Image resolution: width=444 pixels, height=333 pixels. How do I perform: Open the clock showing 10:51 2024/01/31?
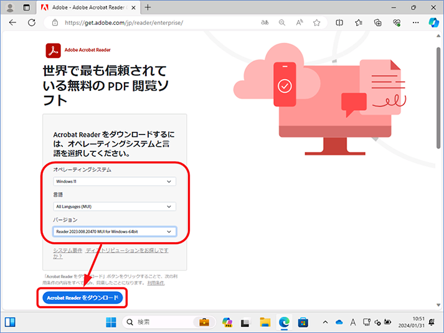point(412,322)
